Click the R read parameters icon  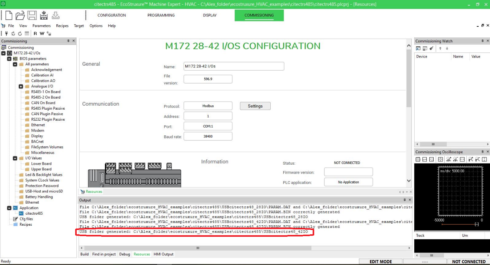click(35, 34)
